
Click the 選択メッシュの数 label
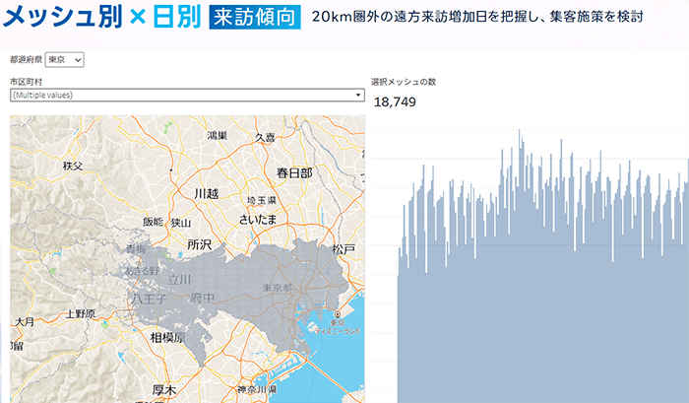coord(404,82)
